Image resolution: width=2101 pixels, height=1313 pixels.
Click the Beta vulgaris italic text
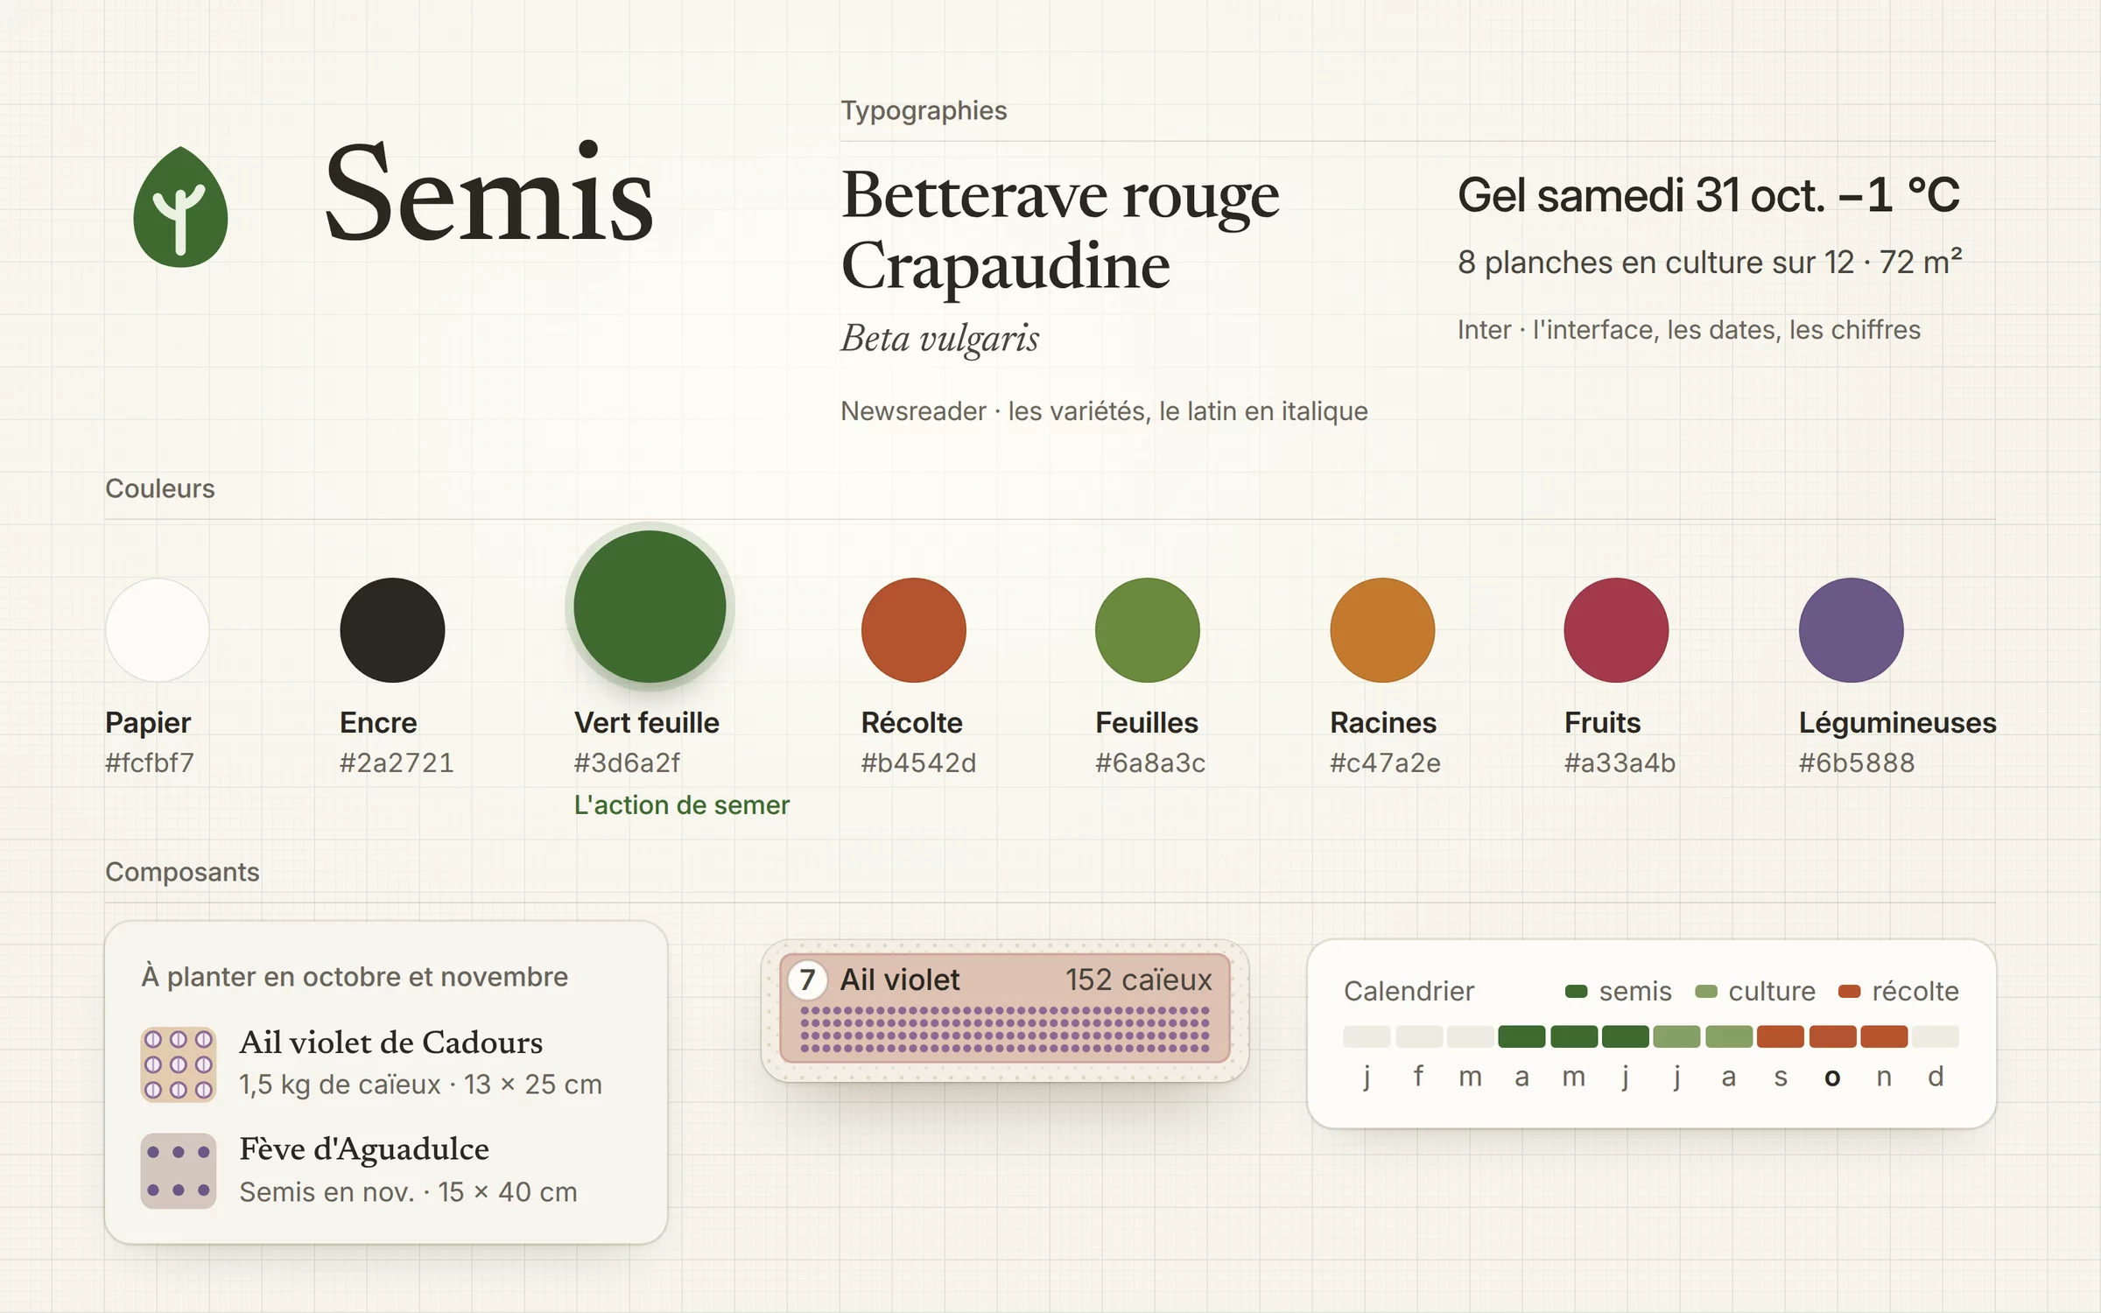[x=940, y=339]
